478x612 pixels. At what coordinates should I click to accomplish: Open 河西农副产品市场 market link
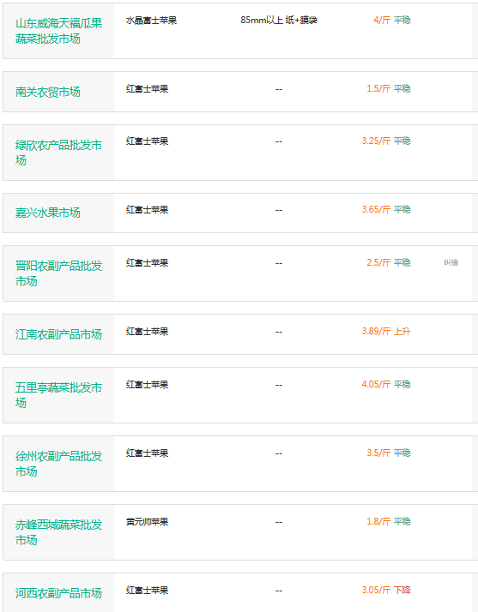point(58,593)
